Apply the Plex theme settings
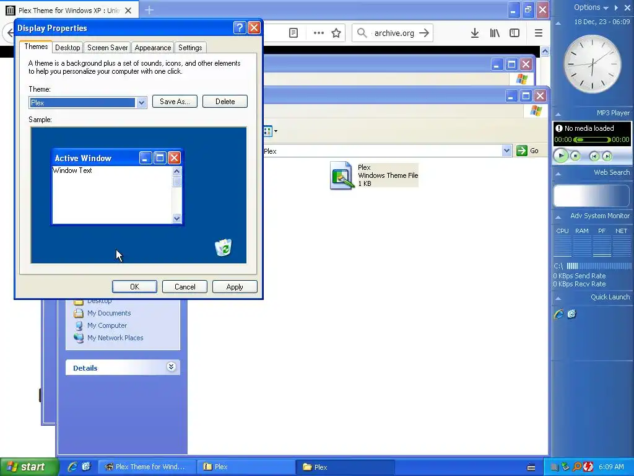Viewport: 634px width, 476px height. click(235, 286)
